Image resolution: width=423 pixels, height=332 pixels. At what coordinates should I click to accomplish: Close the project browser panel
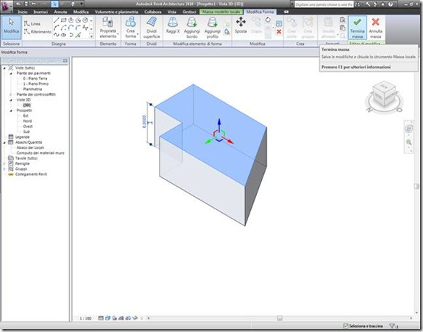65,61
